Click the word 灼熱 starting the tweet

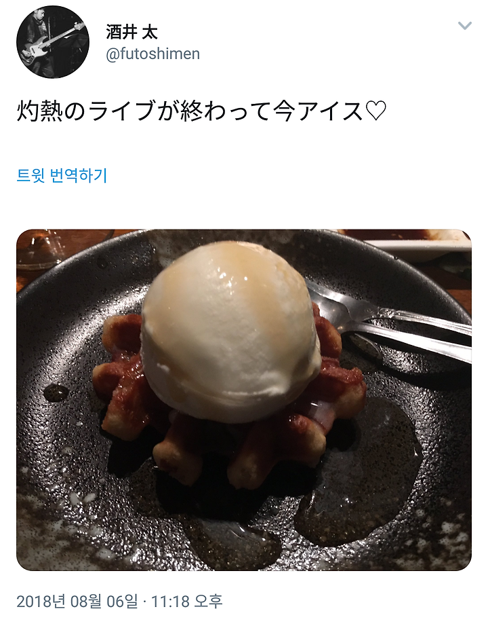click(39, 111)
